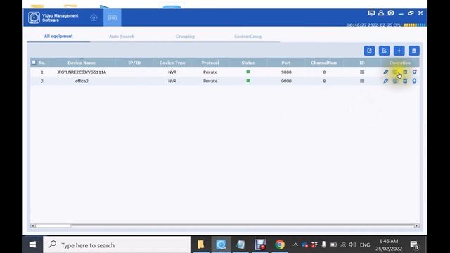Click the screen display icon in title bar
Viewport: 450px width, 253px height.
click(x=371, y=13)
